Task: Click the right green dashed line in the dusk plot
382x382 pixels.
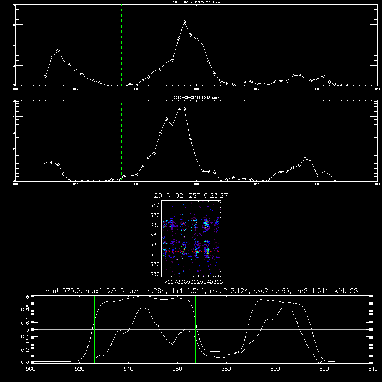Action: coord(211,141)
